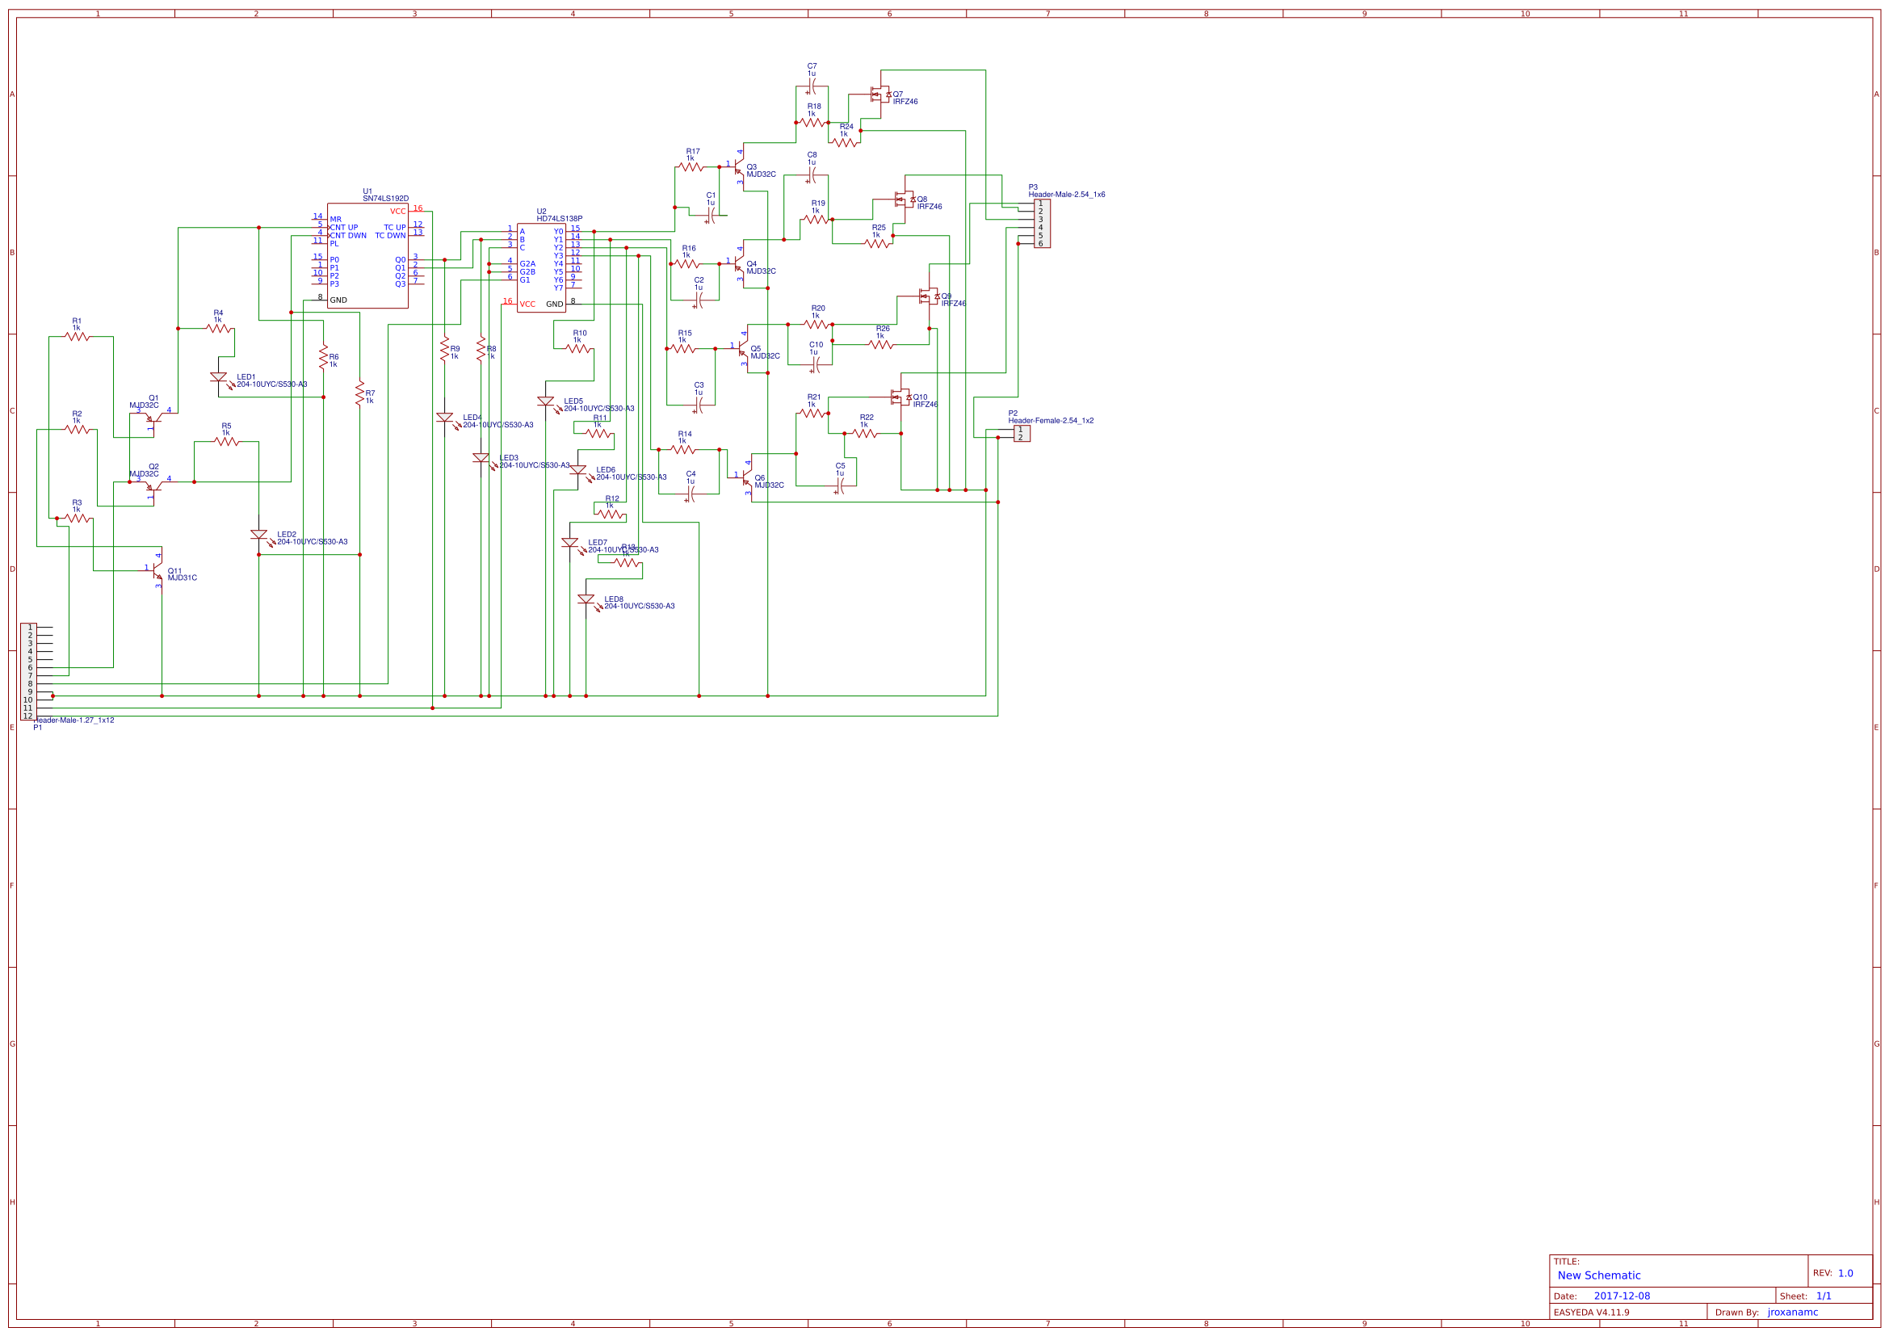1889x1336 pixels.
Task: Click the C7 capacitor symbol
Action: 811,86
